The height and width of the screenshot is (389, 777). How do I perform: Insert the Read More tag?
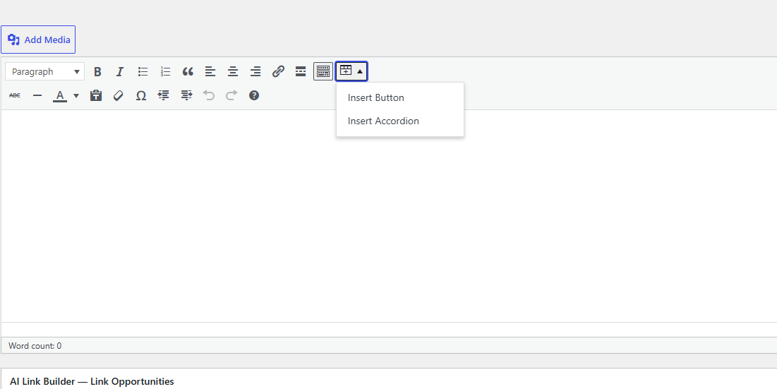(x=301, y=71)
